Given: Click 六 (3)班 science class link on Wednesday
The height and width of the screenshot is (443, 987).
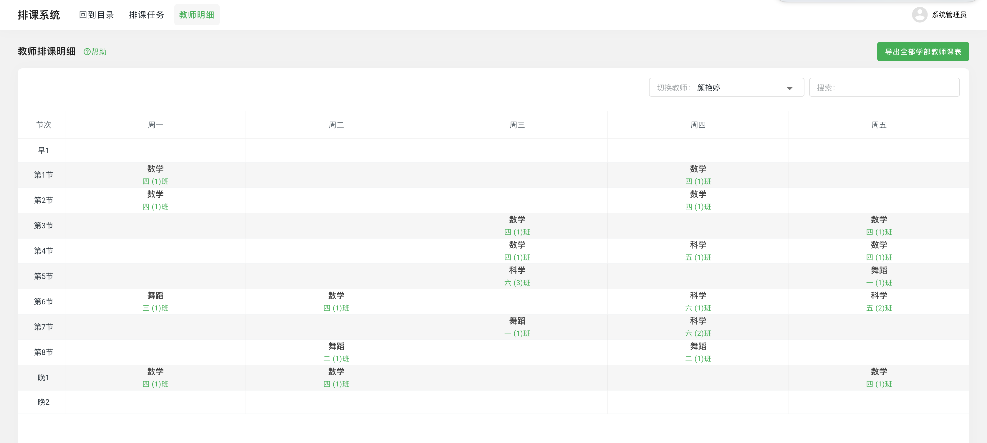Looking at the screenshot, I should click(517, 283).
